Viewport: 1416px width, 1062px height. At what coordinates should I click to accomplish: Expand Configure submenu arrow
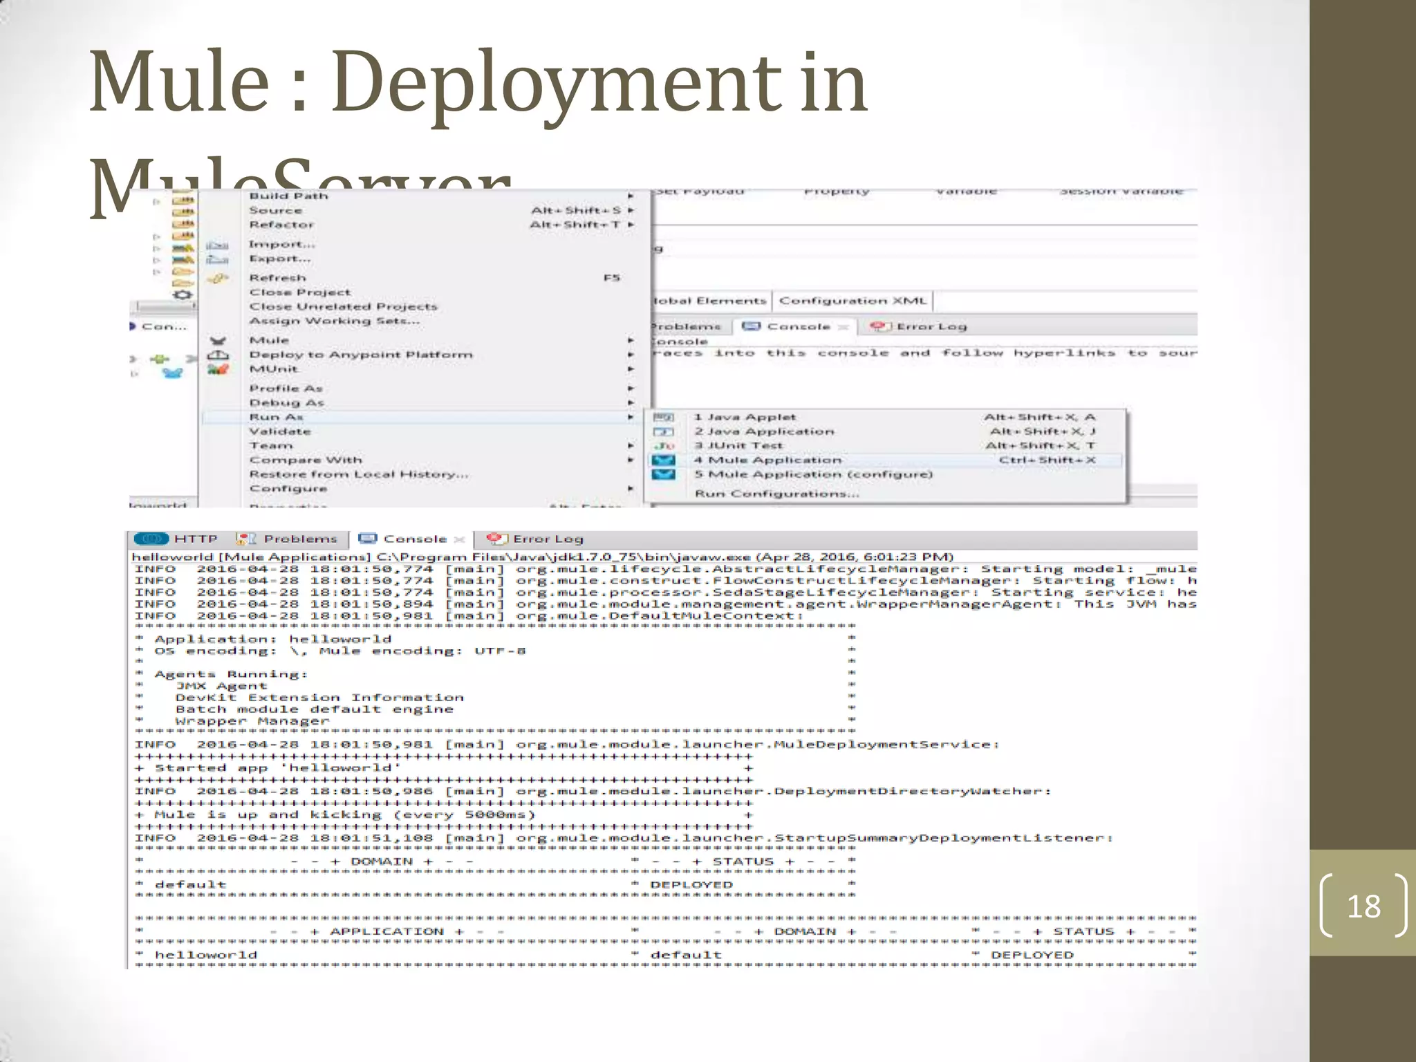click(x=631, y=488)
